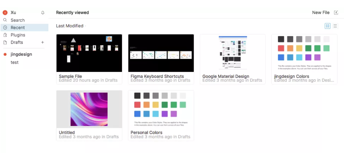The image size is (344, 153).
Task: Open Drafts in the sidebar
Action: (17, 42)
